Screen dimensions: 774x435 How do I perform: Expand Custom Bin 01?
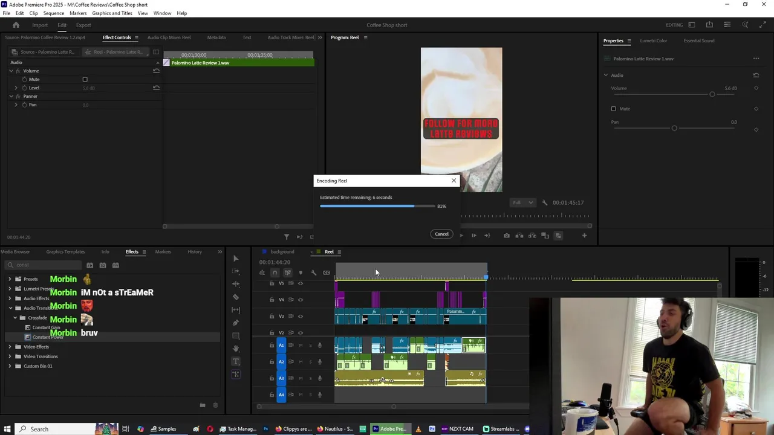(10, 366)
